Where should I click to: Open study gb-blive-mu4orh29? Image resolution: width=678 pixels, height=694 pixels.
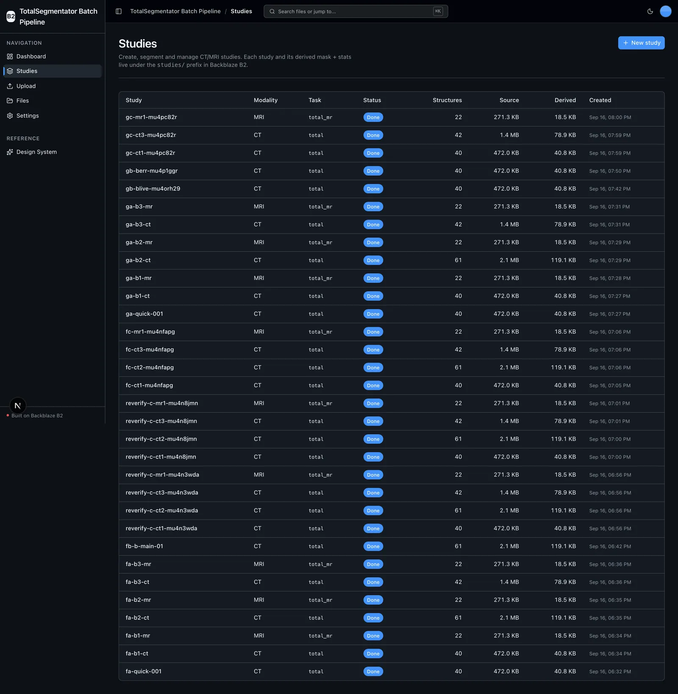point(153,189)
